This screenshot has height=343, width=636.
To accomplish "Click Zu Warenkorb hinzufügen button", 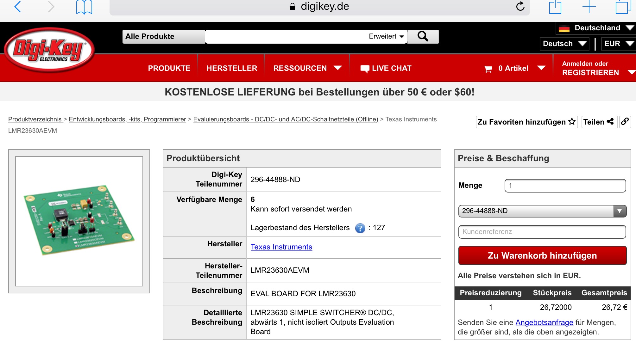I will point(542,255).
